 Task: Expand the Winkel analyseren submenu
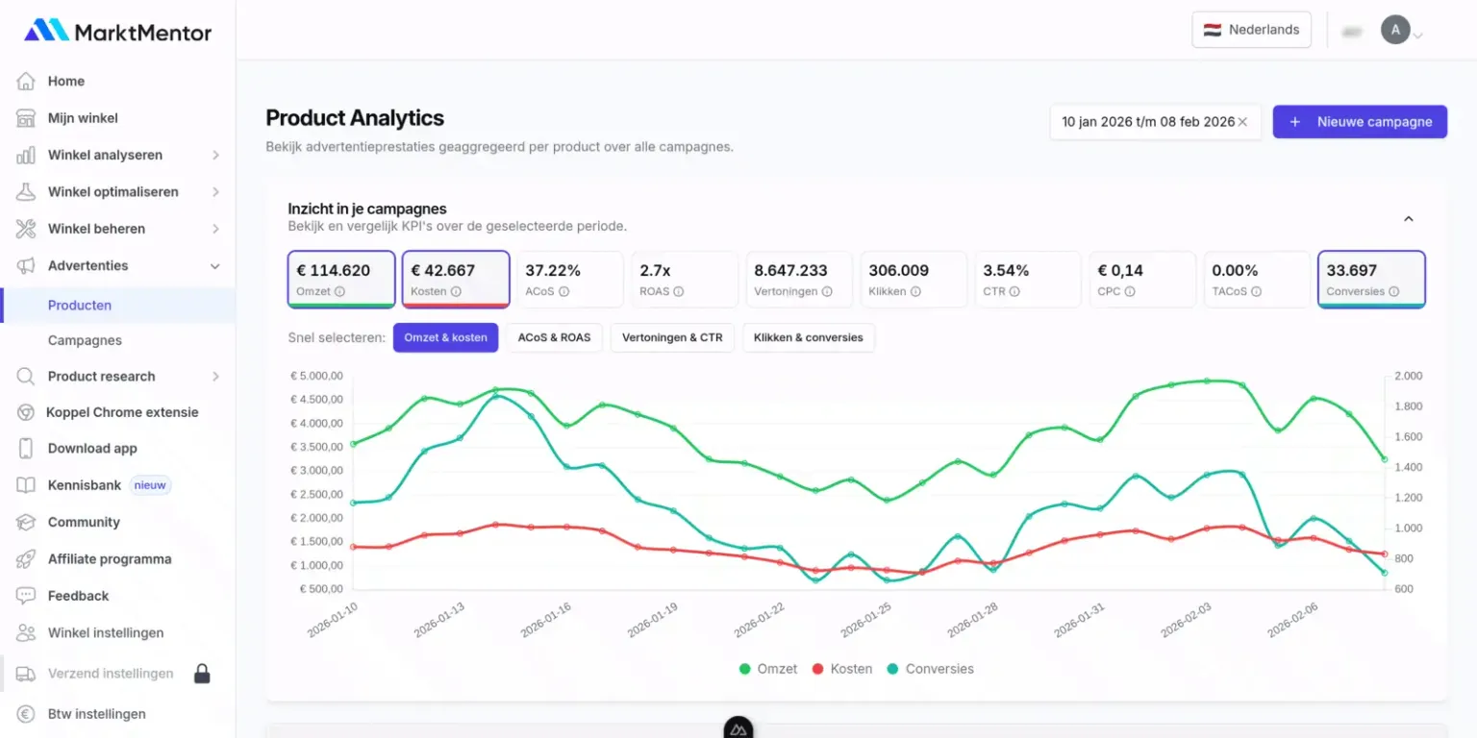point(215,155)
